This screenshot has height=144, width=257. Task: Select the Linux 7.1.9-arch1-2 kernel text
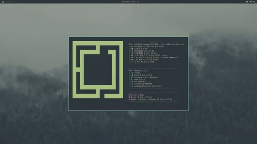click(x=143, y=75)
